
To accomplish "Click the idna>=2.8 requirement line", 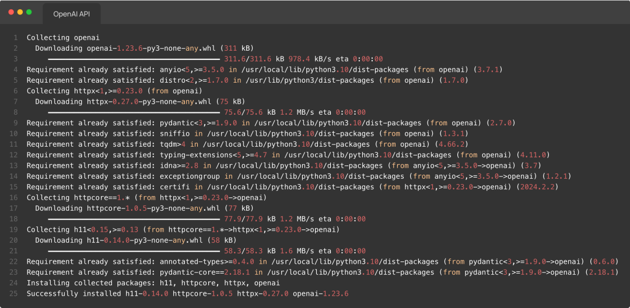I will click(x=284, y=165).
